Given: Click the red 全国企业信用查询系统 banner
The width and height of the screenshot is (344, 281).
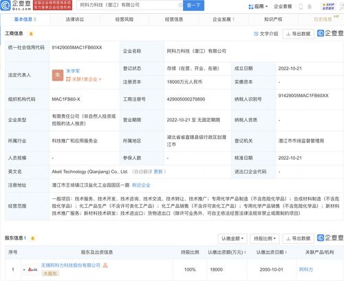Looking at the screenshot, I should coord(52,6).
